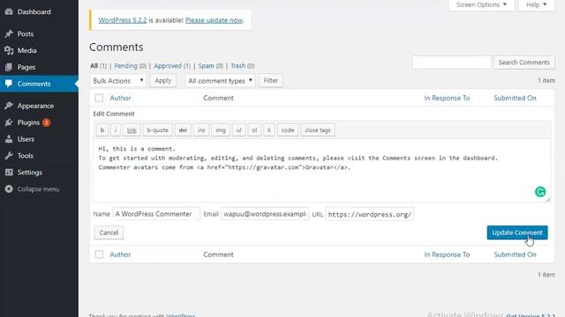This screenshot has height=317, width=565.
Task: Click the comment search box
Action: coord(451,63)
